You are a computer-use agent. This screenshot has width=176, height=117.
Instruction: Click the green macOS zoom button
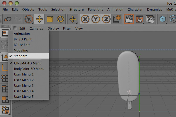click(17, 3)
